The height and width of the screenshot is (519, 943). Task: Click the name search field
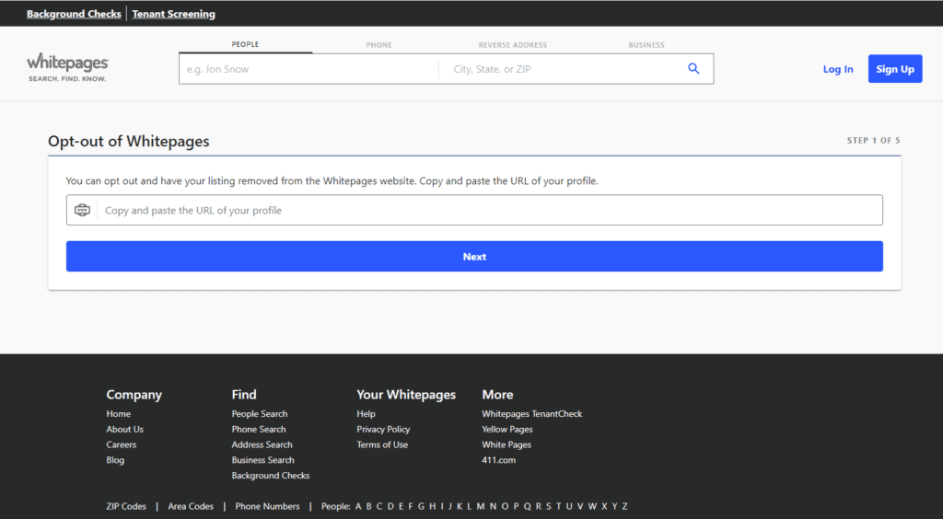point(309,69)
